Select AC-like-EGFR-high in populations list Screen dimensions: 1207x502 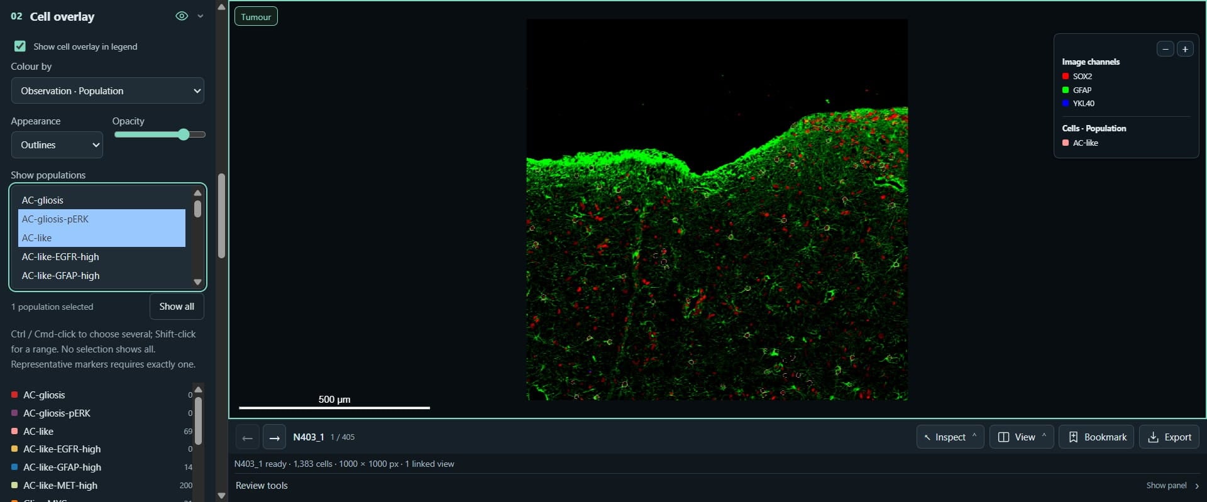[x=102, y=256]
